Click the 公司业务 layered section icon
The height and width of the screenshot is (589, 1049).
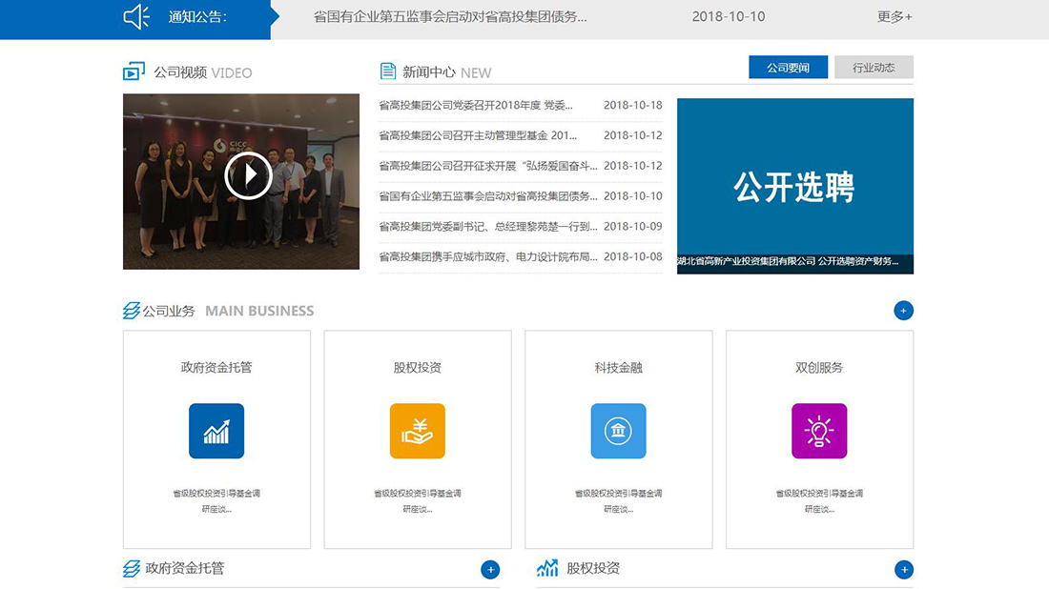click(x=132, y=310)
